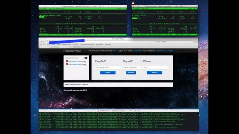This screenshot has width=239, height=134.
Task: Click the PressDoS WebUI brand title
Action: coord(72,51)
